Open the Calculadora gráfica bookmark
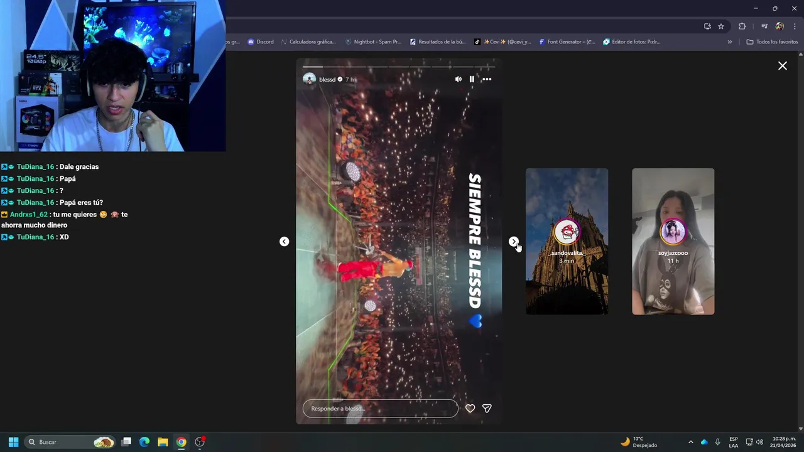The height and width of the screenshot is (452, 804). click(x=308, y=42)
